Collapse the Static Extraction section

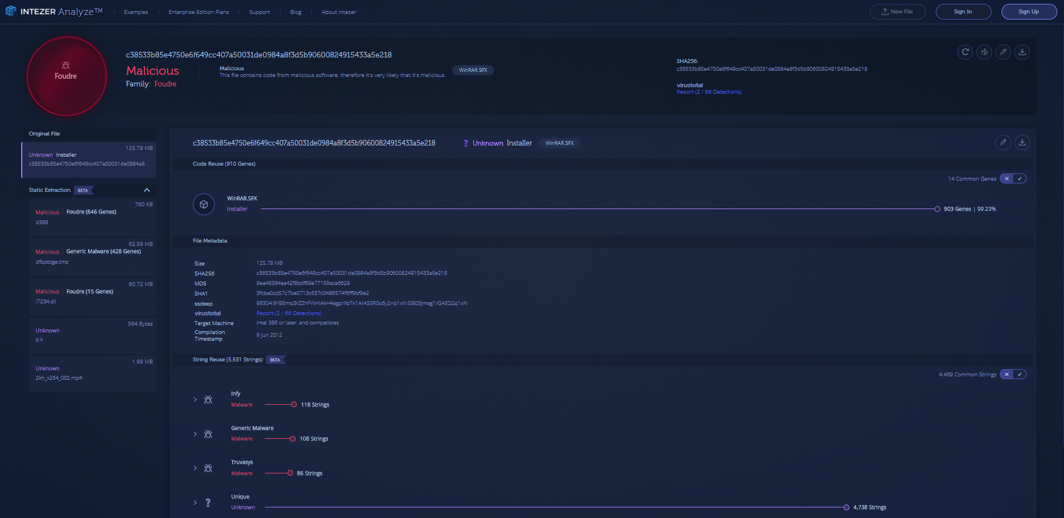click(x=147, y=190)
